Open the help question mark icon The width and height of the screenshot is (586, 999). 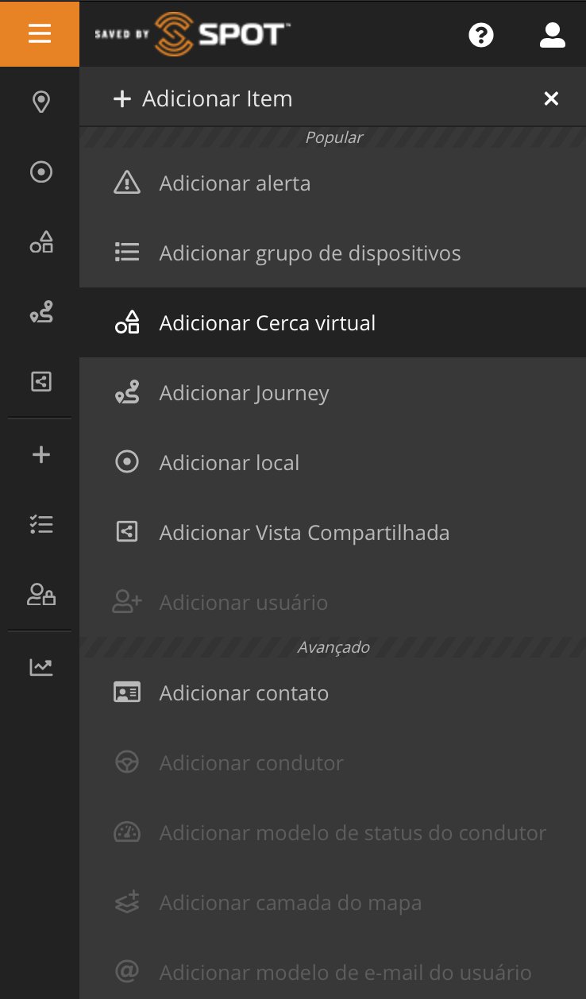(x=481, y=35)
